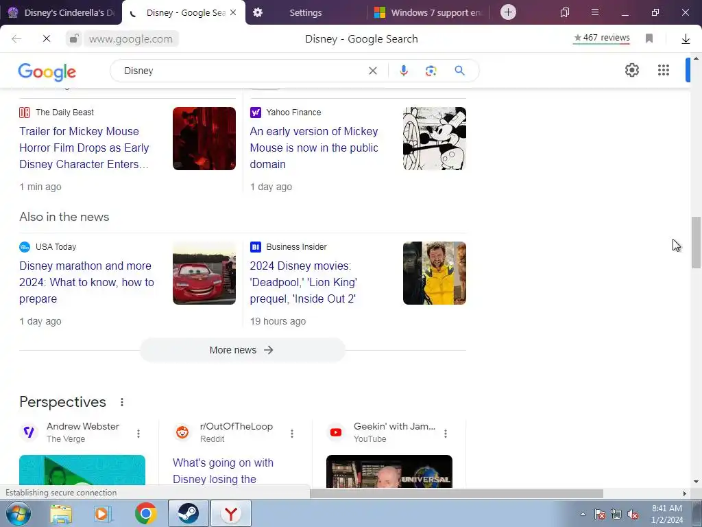702x527 pixels.
Task: Clear the Disney search query
Action: 372,71
